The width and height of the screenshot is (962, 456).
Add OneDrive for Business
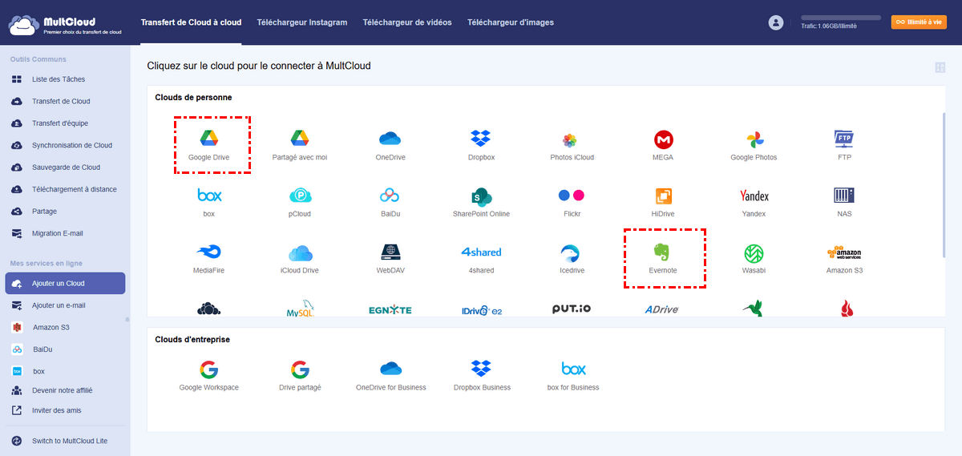[x=390, y=376]
